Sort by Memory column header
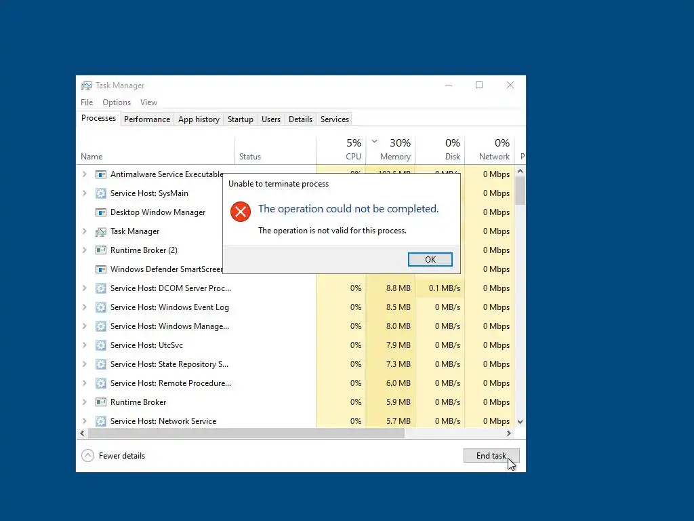Image resolution: width=694 pixels, height=521 pixels. pyautogui.click(x=390, y=151)
